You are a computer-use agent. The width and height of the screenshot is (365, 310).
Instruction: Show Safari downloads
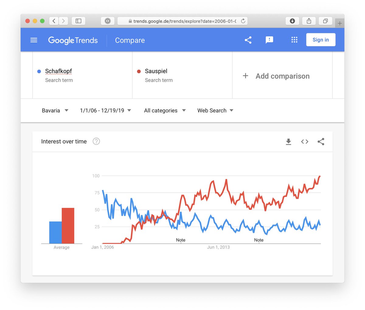coord(292,21)
